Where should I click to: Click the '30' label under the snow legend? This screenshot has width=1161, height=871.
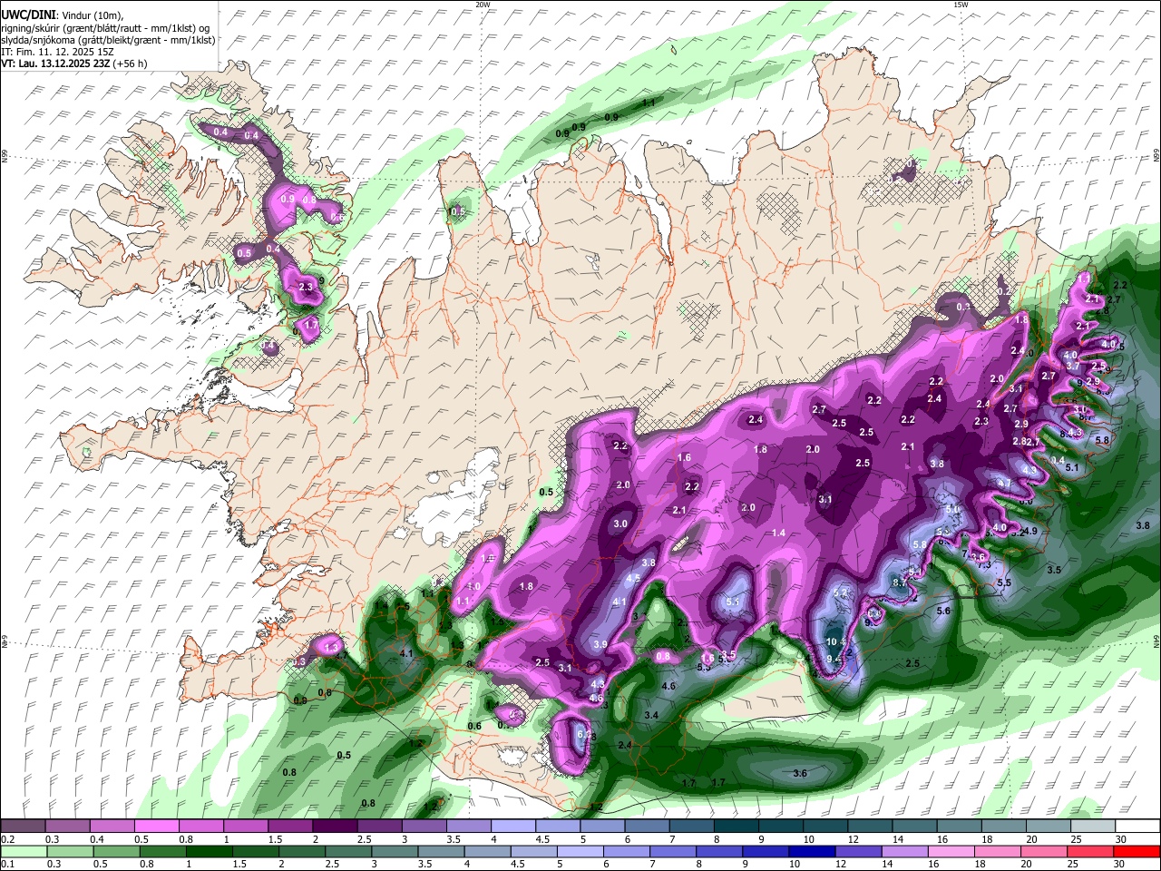click(x=1121, y=839)
